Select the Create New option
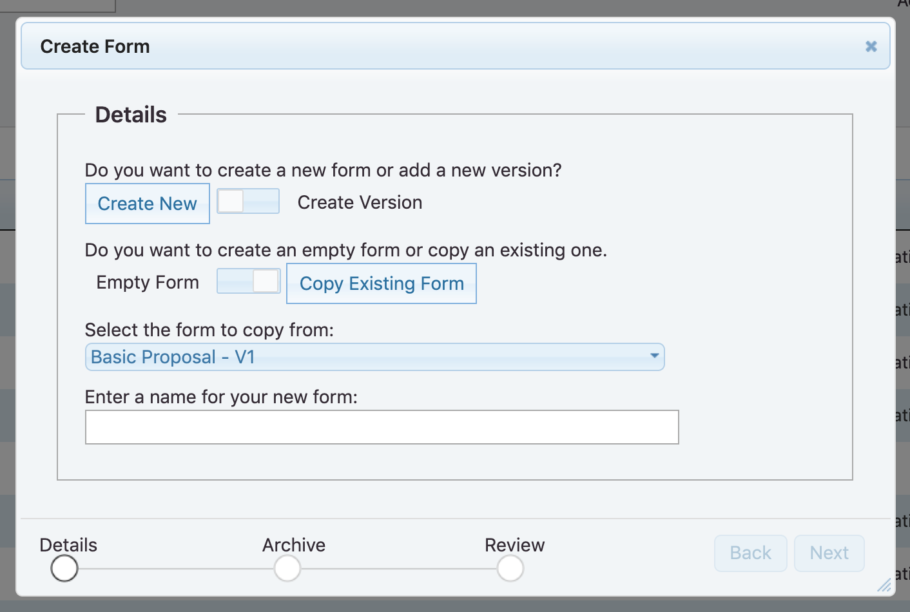 (x=148, y=204)
